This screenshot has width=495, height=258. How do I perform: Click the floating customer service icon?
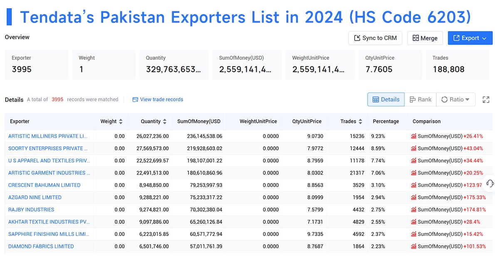coord(490,183)
